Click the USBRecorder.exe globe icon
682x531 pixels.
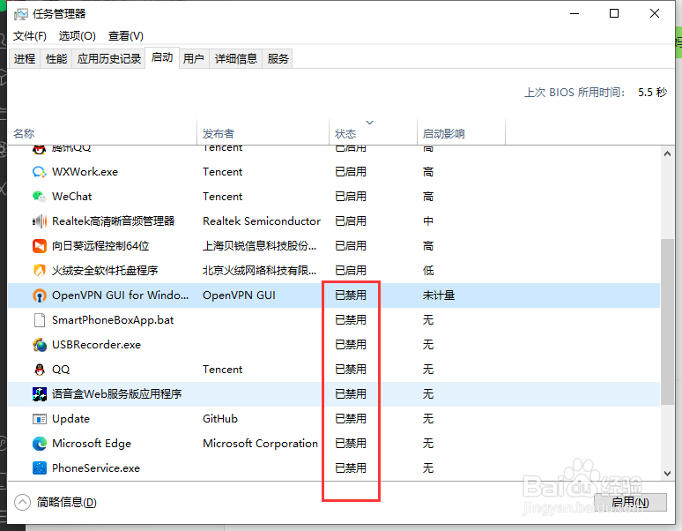[39, 345]
